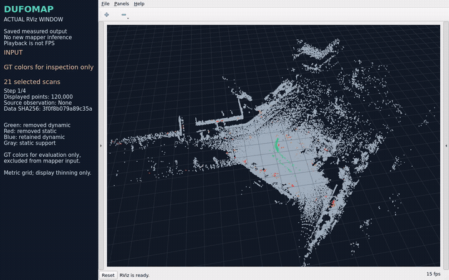Click 'Green: removed dynamic' legend entry
449x280 pixels.
(x=37, y=125)
